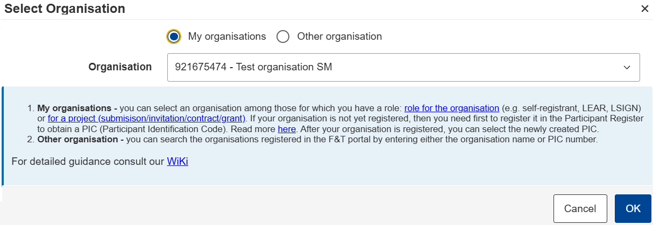Click the "For detailed guidance consult our" text

[88, 161]
